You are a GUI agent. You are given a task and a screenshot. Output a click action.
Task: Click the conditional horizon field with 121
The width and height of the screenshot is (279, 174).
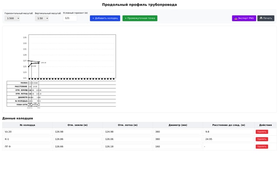(x=70, y=18)
